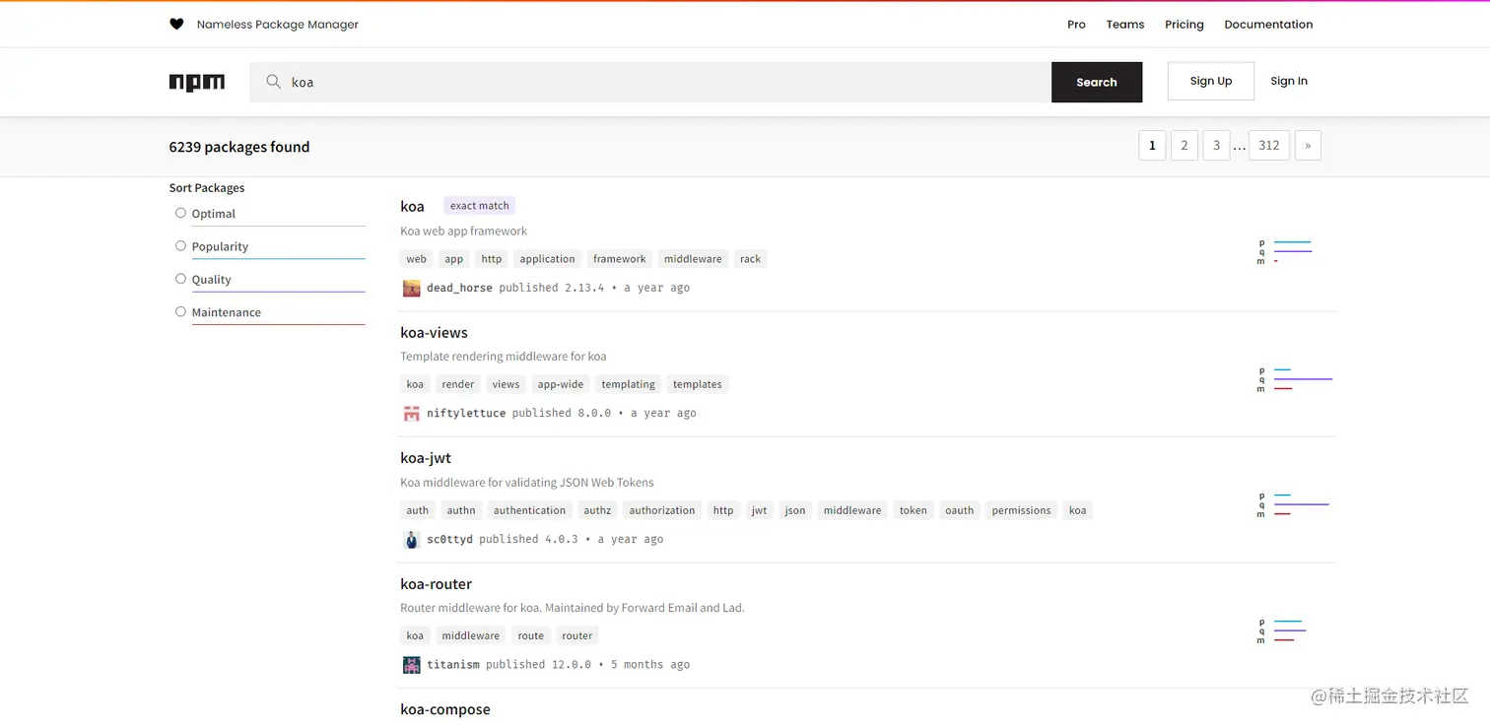Open the koa-router package
Viewport: 1490px width, 727px height.
[x=437, y=584]
